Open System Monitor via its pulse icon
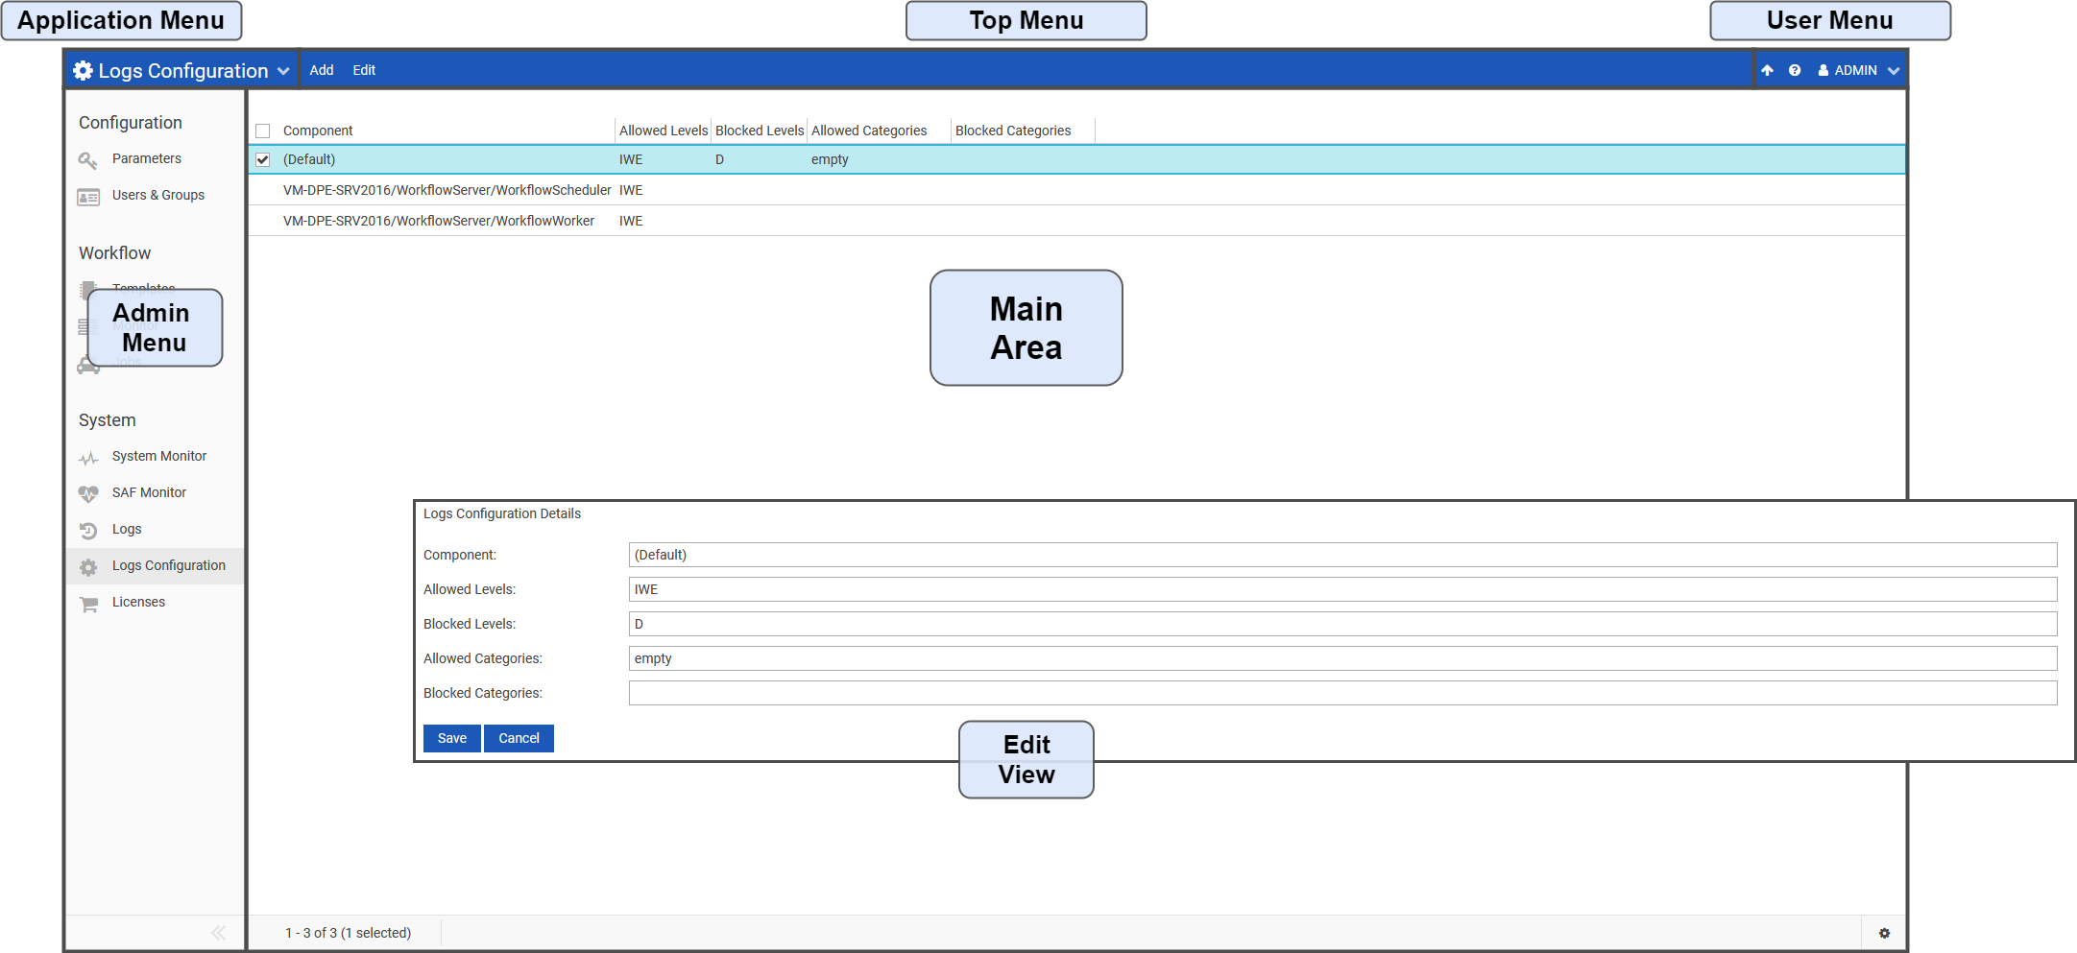Screen dimensions: 2077x953 (x=88, y=458)
